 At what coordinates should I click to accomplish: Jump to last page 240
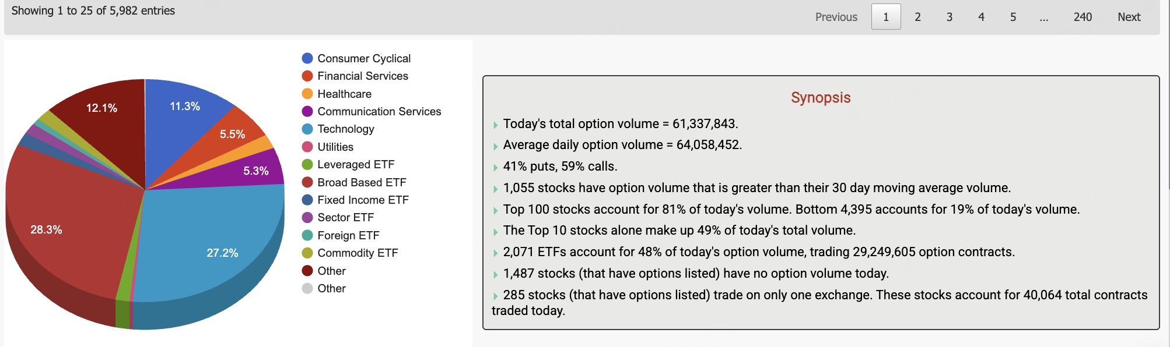[x=1083, y=17]
